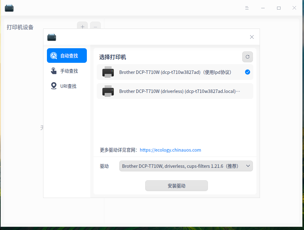304x230 pixels.
Task: Switch to 手动查找 manual search
Action: pos(67,71)
